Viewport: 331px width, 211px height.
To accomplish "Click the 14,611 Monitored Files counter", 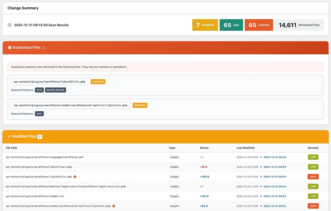I will pyautogui.click(x=299, y=25).
